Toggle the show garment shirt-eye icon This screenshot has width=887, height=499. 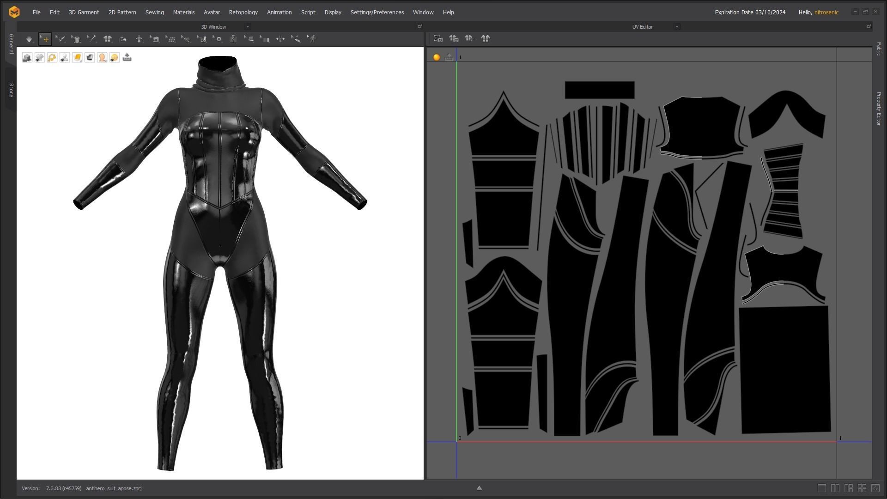click(40, 58)
